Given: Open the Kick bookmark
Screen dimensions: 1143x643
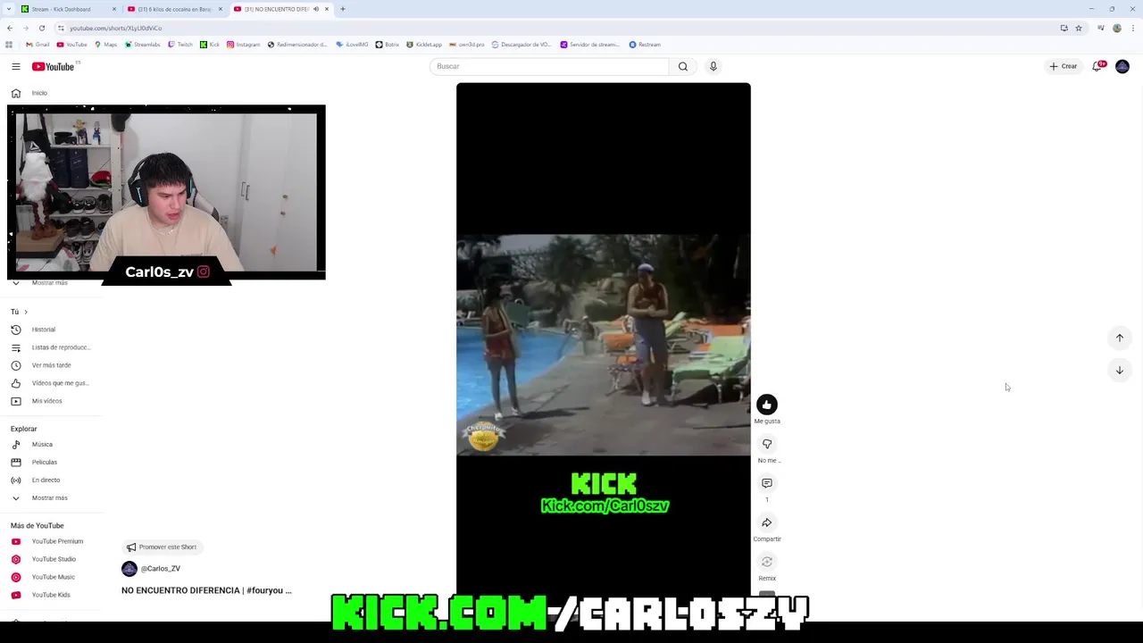Looking at the screenshot, I should pyautogui.click(x=210, y=45).
